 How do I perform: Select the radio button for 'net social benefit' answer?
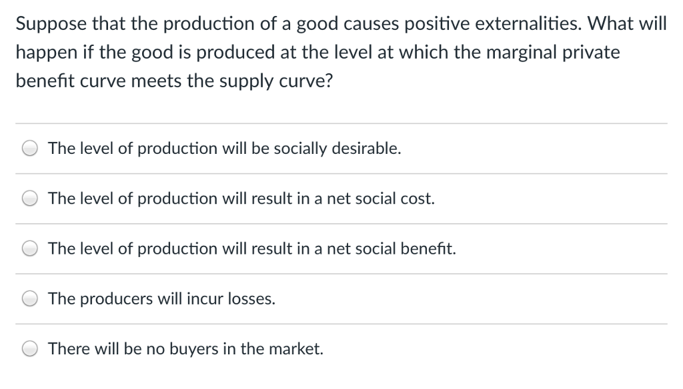pyautogui.click(x=29, y=248)
